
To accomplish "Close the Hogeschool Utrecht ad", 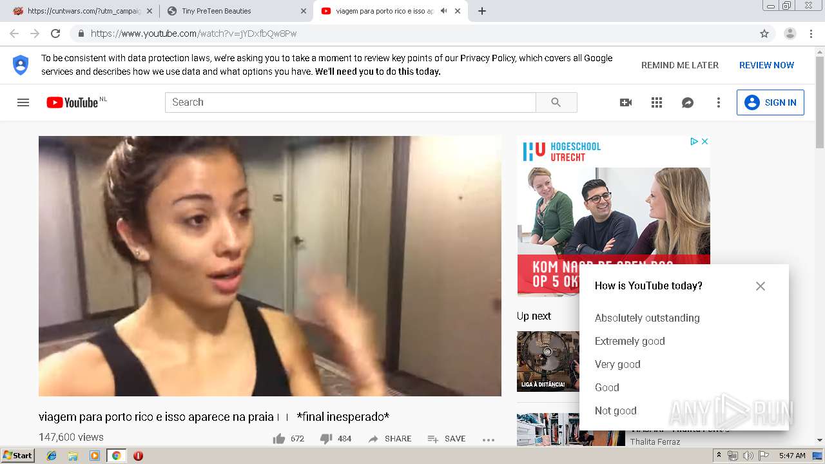I will click(704, 141).
